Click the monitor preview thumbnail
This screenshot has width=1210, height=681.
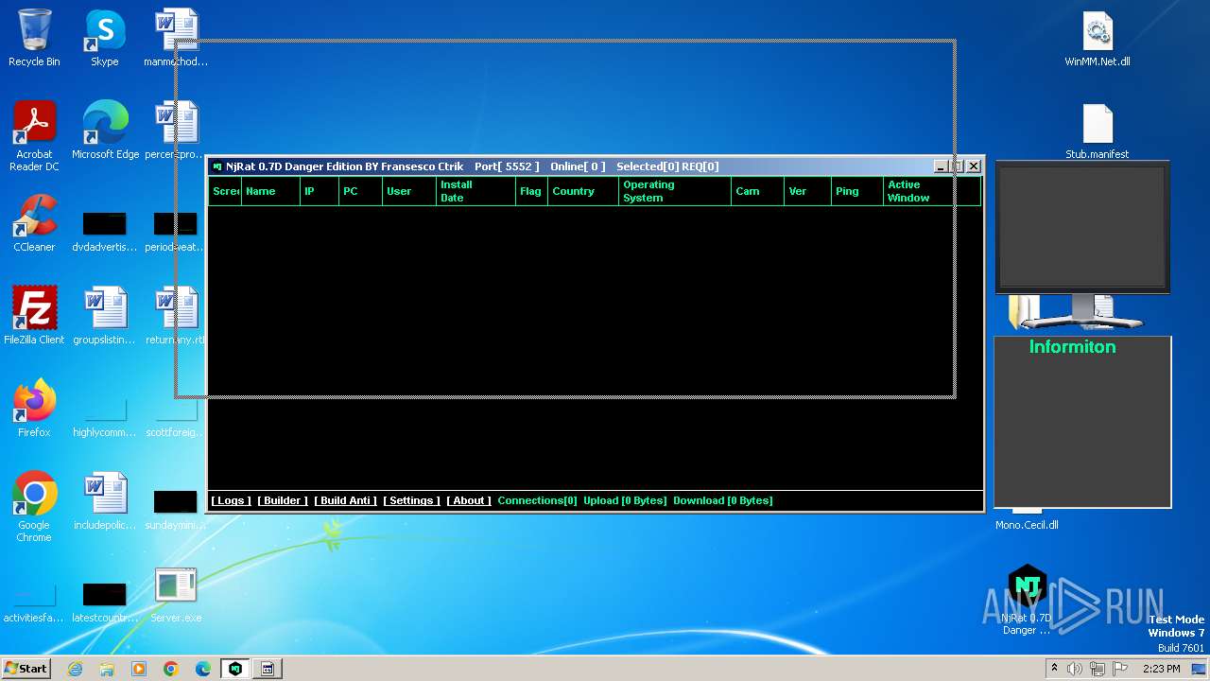1083,227
